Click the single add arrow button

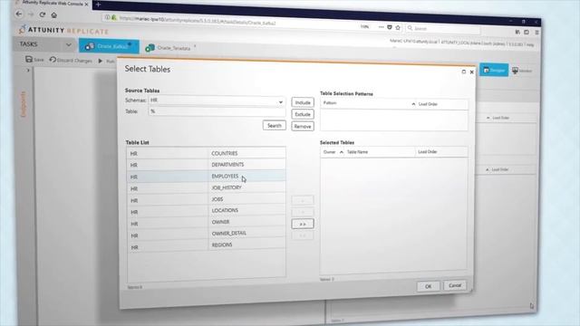click(x=303, y=201)
